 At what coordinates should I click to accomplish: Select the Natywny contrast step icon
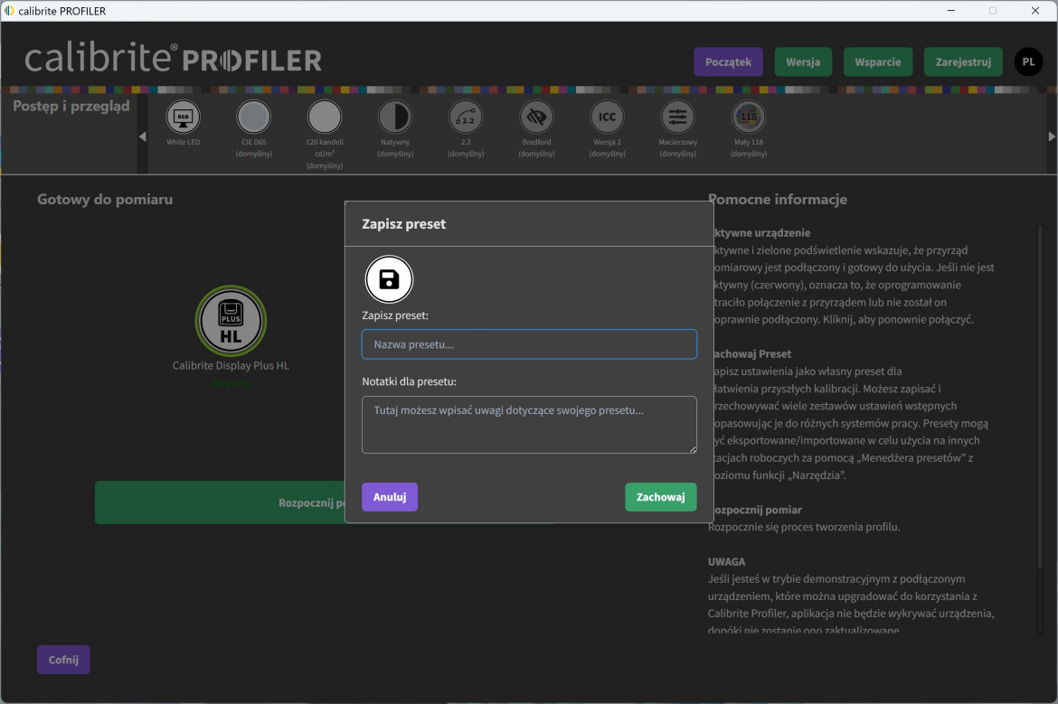point(395,117)
